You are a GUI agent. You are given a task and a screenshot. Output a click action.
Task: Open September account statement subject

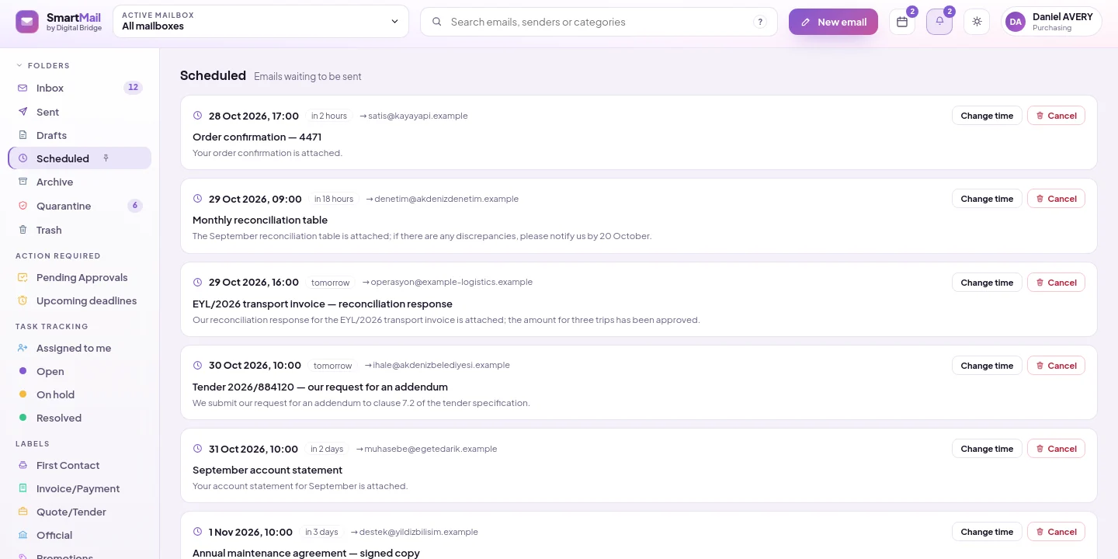click(x=267, y=470)
